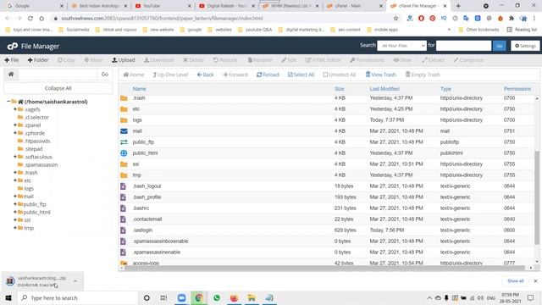Open the Windows Start menu

[x=8, y=297]
